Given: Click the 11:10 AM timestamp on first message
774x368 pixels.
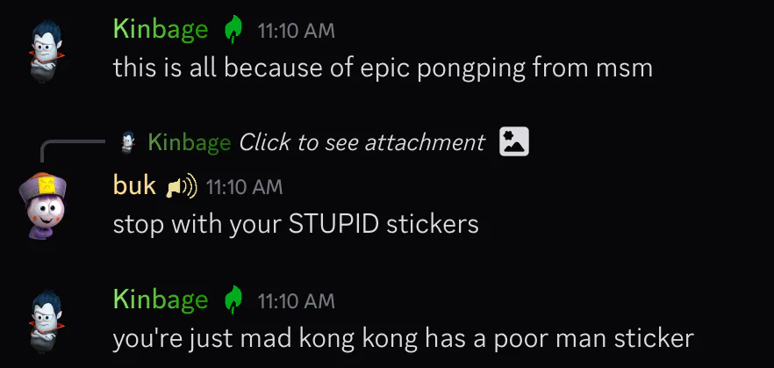Looking at the screenshot, I should click(x=297, y=32).
